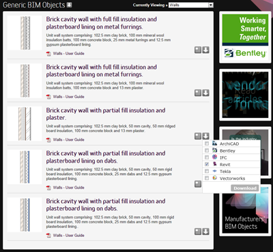Click the download icon beside Generic BIM Objects heading
Image resolution: width=273 pixels, height=252 pixels.
click(69, 5)
